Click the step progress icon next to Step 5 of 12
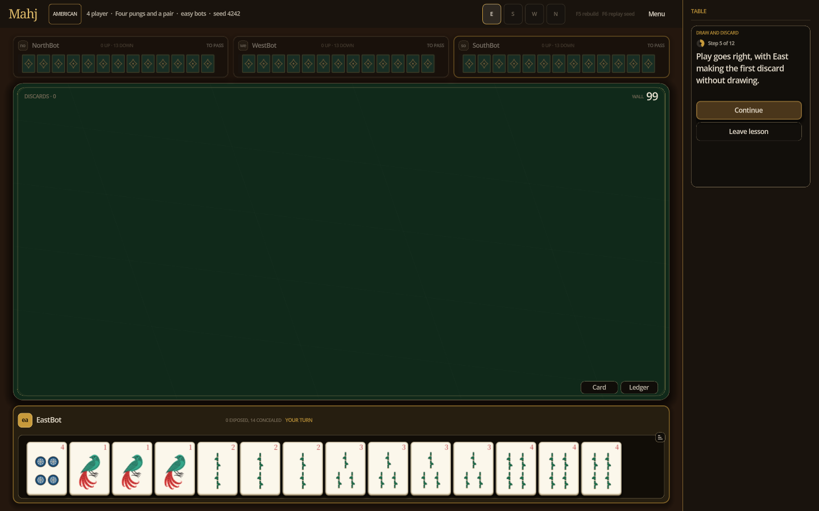 (701, 43)
